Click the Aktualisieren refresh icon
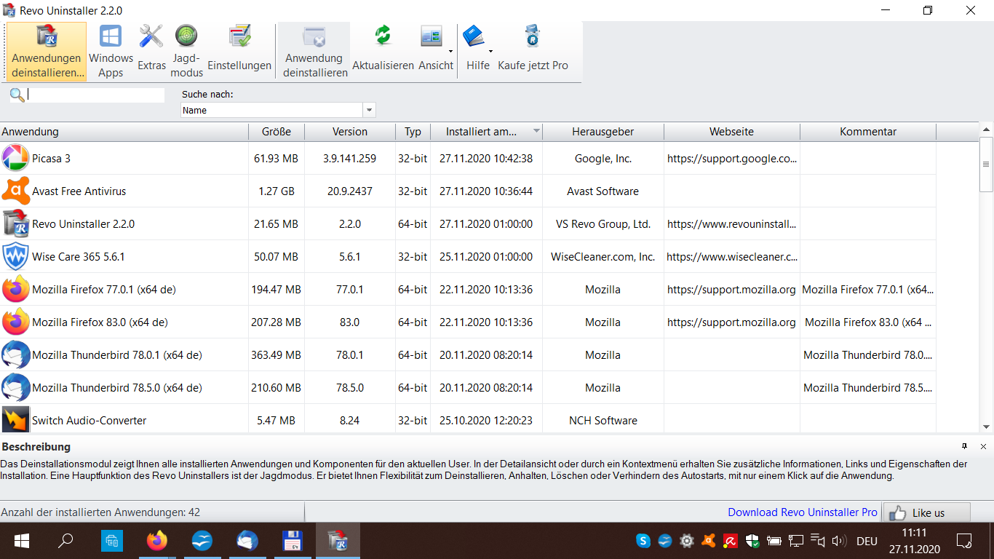The width and height of the screenshot is (994, 559). coord(383,51)
